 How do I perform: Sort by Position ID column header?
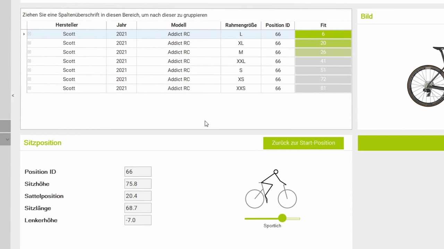tap(277, 25)
